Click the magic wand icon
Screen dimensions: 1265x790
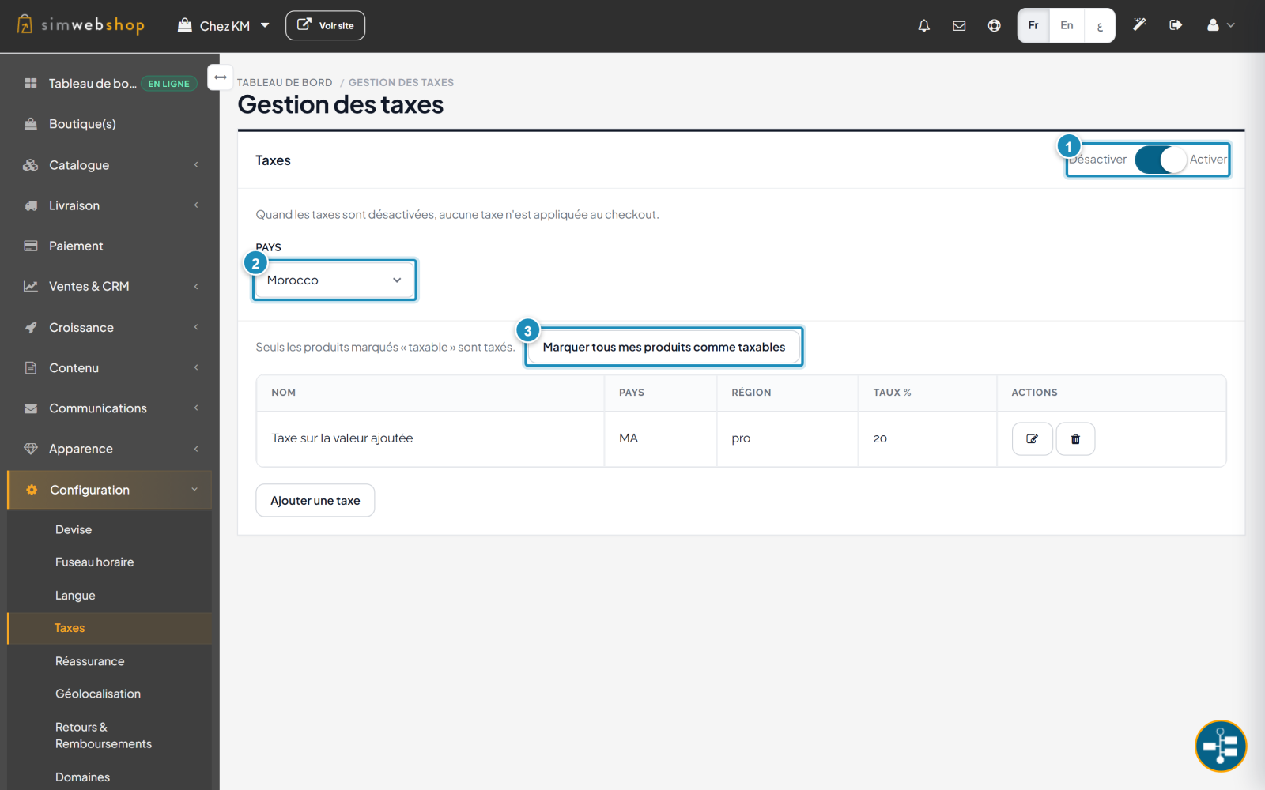pyautogui.click(x=1139, y=25)
